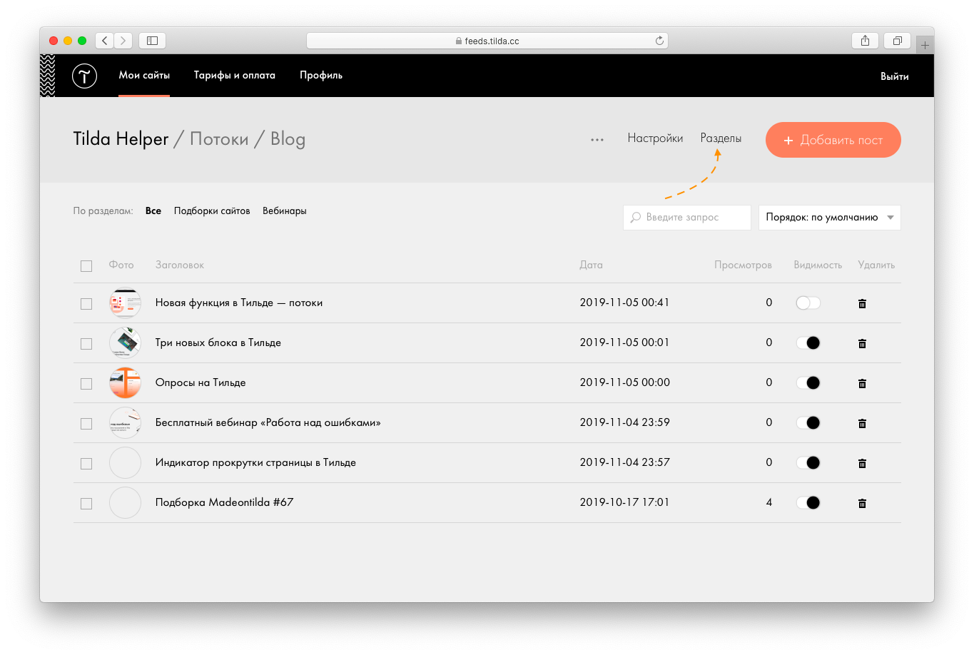Viewport: 974px width, 655px height.
Task: Disable visibility for 'Опросы на Тильде'
Action: tap(808, 383)
